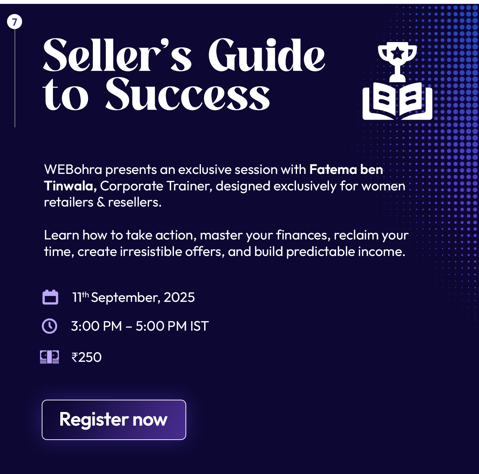Click the calendar icon beside the date

pyautogui.click(x=50, y=297)
